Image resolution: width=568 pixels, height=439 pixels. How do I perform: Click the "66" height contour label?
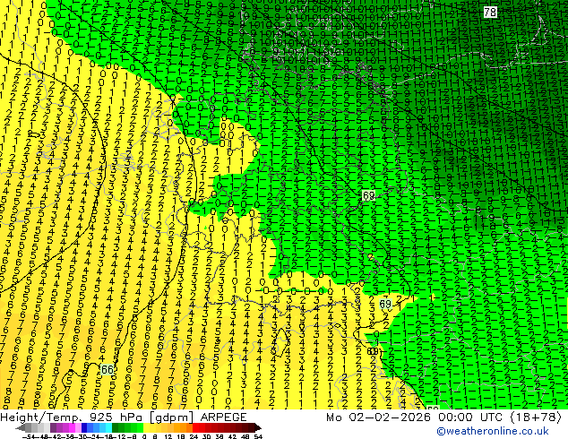pyautogui.click(x=107, y=369)
